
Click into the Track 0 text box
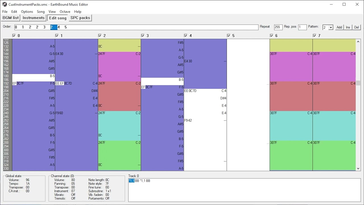[245, 190]
